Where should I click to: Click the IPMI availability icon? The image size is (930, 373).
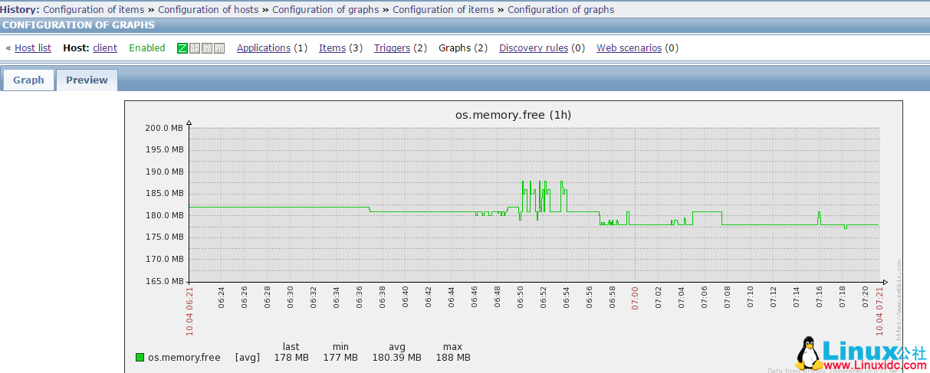click(x=219, y=48)
